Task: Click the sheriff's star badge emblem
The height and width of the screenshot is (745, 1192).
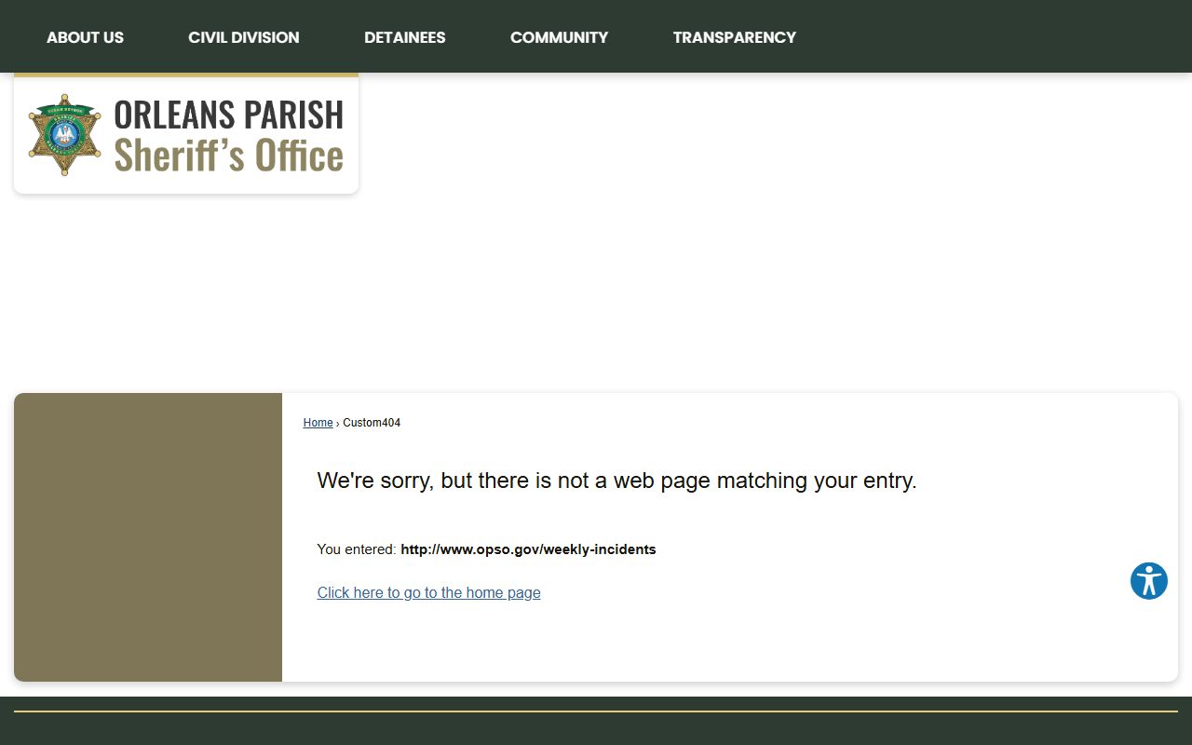Action: 64,135
